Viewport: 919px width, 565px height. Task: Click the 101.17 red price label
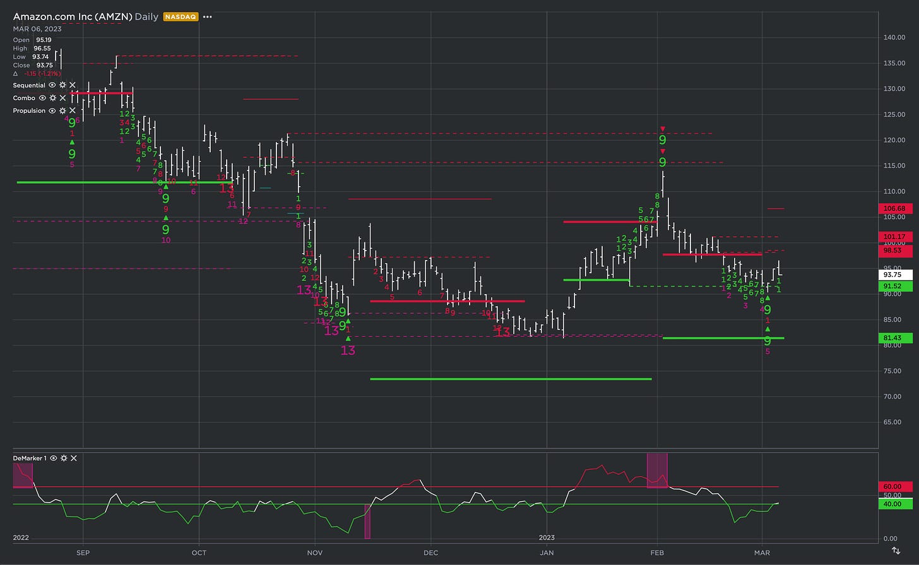tap(895, 237)
